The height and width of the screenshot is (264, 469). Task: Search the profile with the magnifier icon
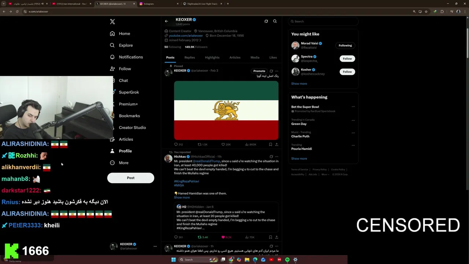pyautogui.click(x=275, y=21)
